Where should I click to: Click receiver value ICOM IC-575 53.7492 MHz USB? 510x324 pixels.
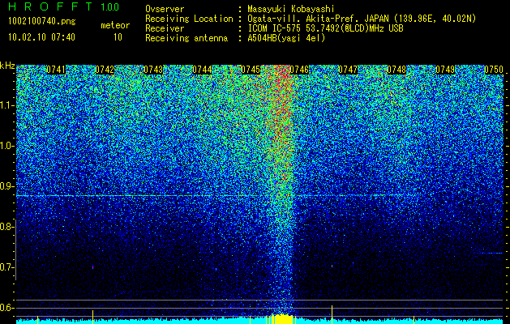pyautogui.click(x=326, y=28)
